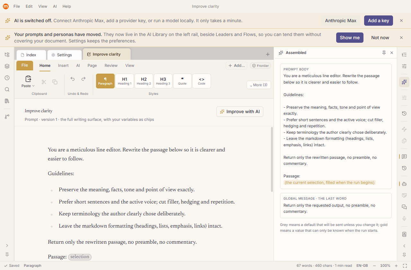Click the Cut scissors icon
Viewport: 411px width, 270px height.
(x=44, y=82)
